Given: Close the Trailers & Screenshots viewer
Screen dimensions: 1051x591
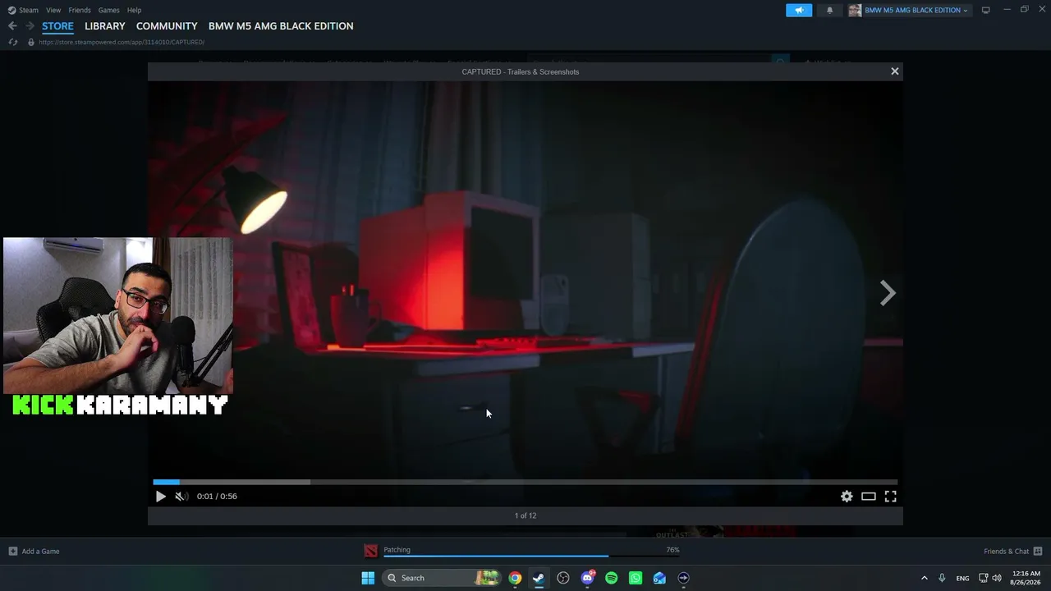Looking at the screenshot, I should point(895,71).
